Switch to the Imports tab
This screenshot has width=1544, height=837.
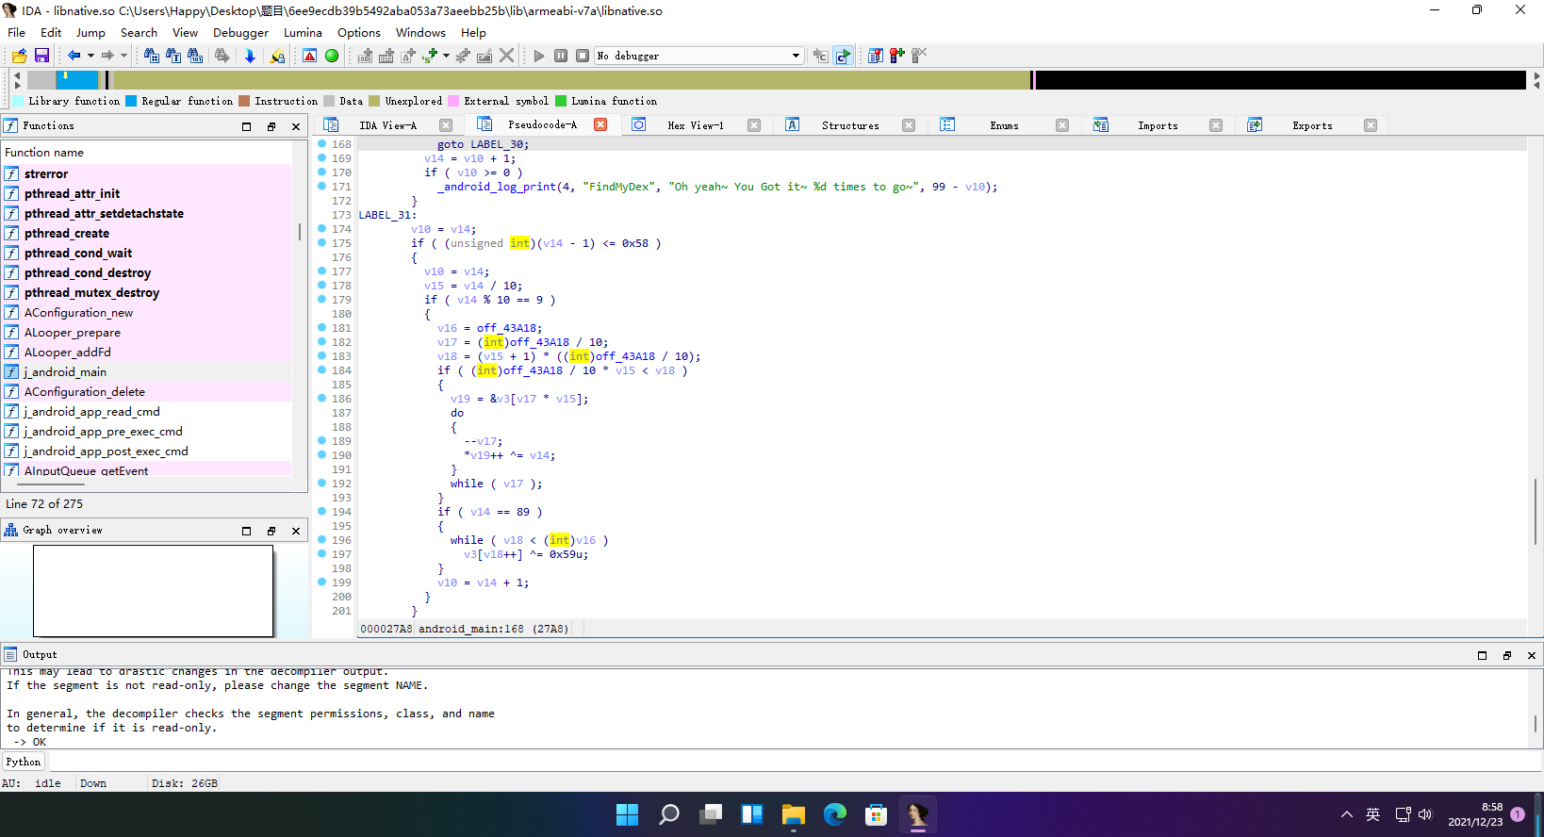tap(1158, 125)
